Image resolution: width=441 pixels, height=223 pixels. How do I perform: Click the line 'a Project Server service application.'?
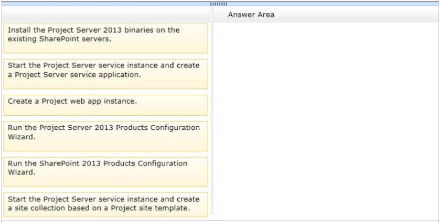(74, 75)
